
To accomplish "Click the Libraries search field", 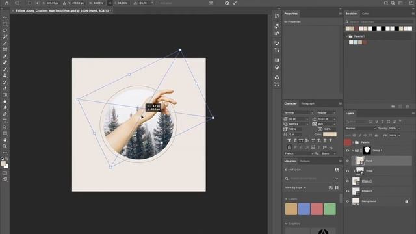I will click(x=311, y=179).
